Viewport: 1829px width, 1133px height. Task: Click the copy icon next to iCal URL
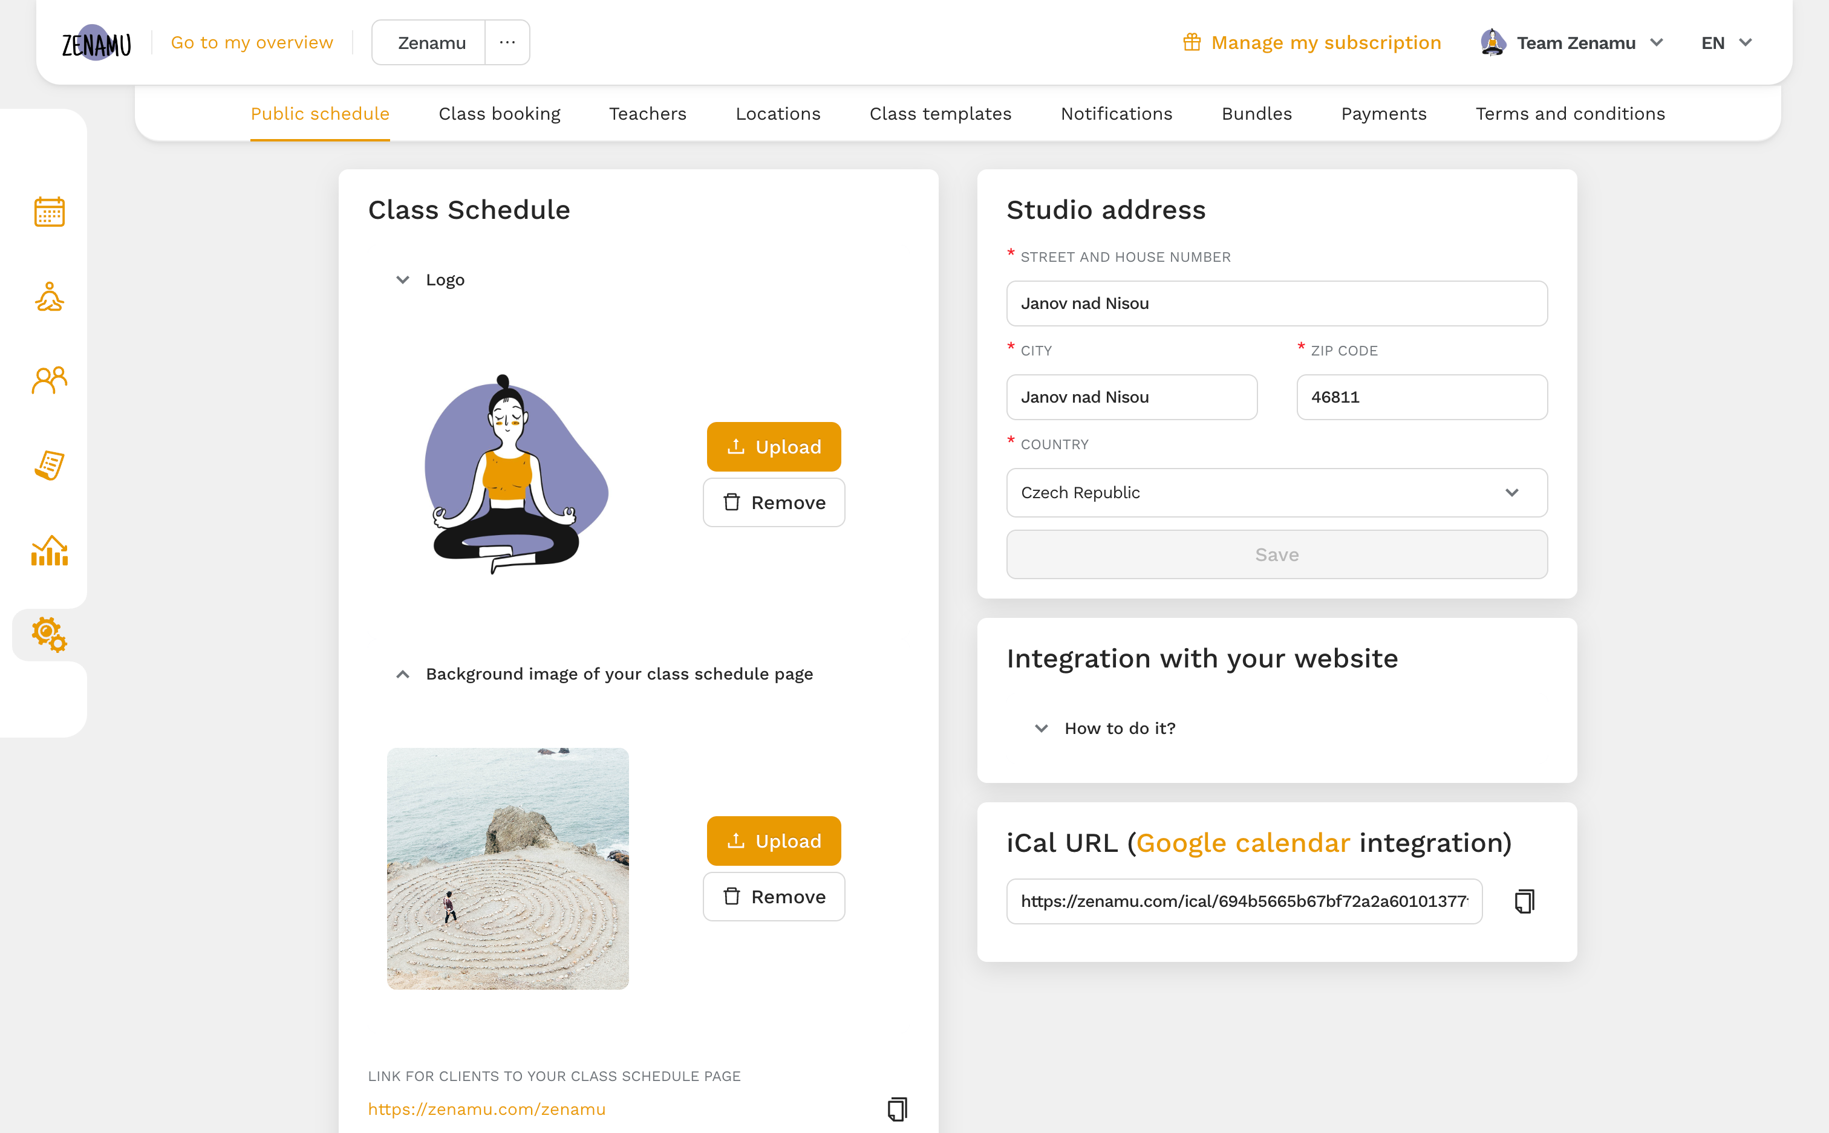pos(1524,901)
